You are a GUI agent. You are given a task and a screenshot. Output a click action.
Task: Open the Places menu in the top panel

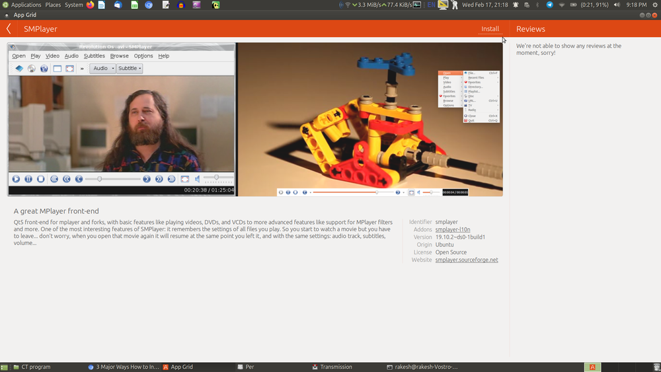coord(53,5)
